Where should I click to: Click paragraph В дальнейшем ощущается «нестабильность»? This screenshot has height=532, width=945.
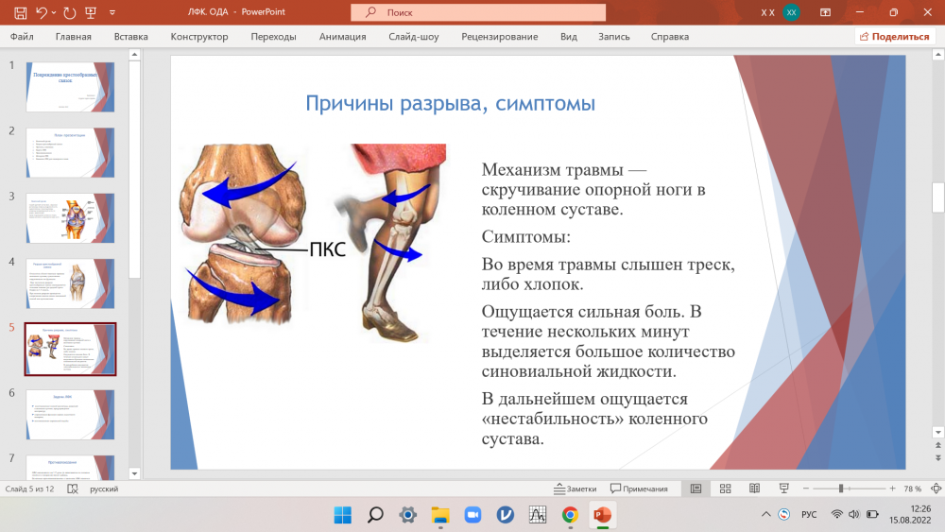[594, 418]
